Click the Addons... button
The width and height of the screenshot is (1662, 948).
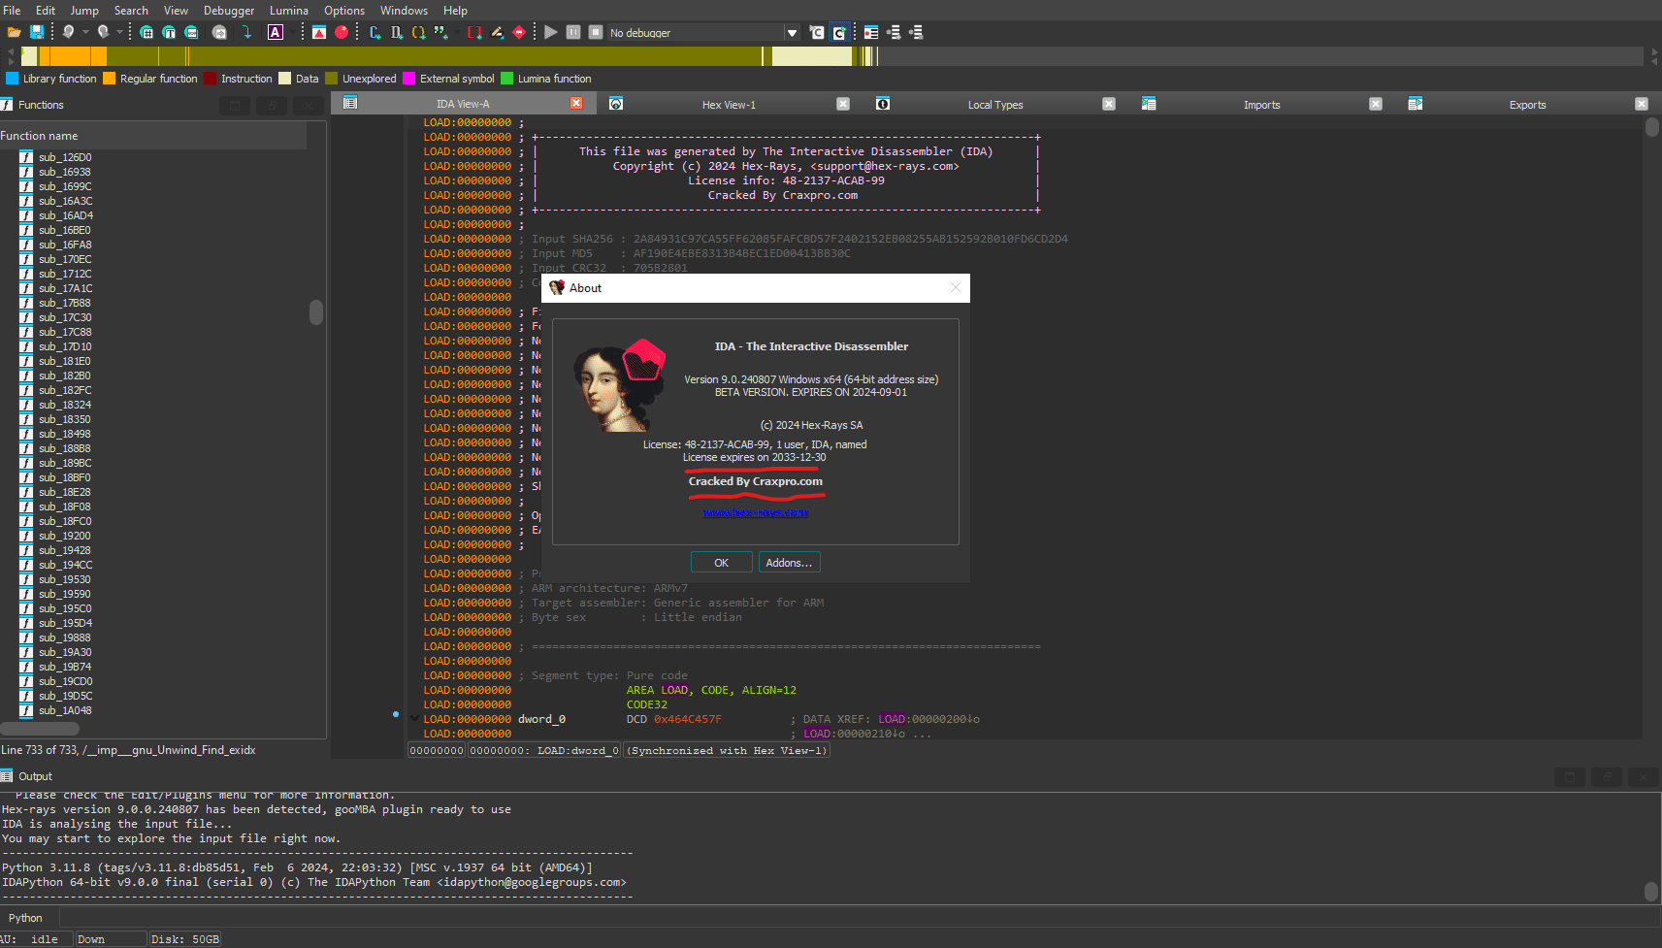[x=789, y=563]
